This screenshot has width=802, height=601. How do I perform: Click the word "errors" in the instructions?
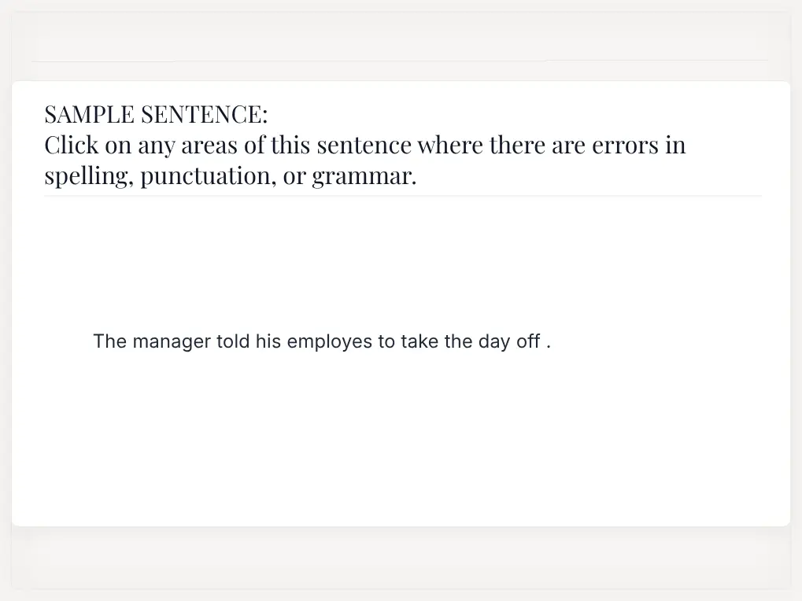tap(625, 146)
